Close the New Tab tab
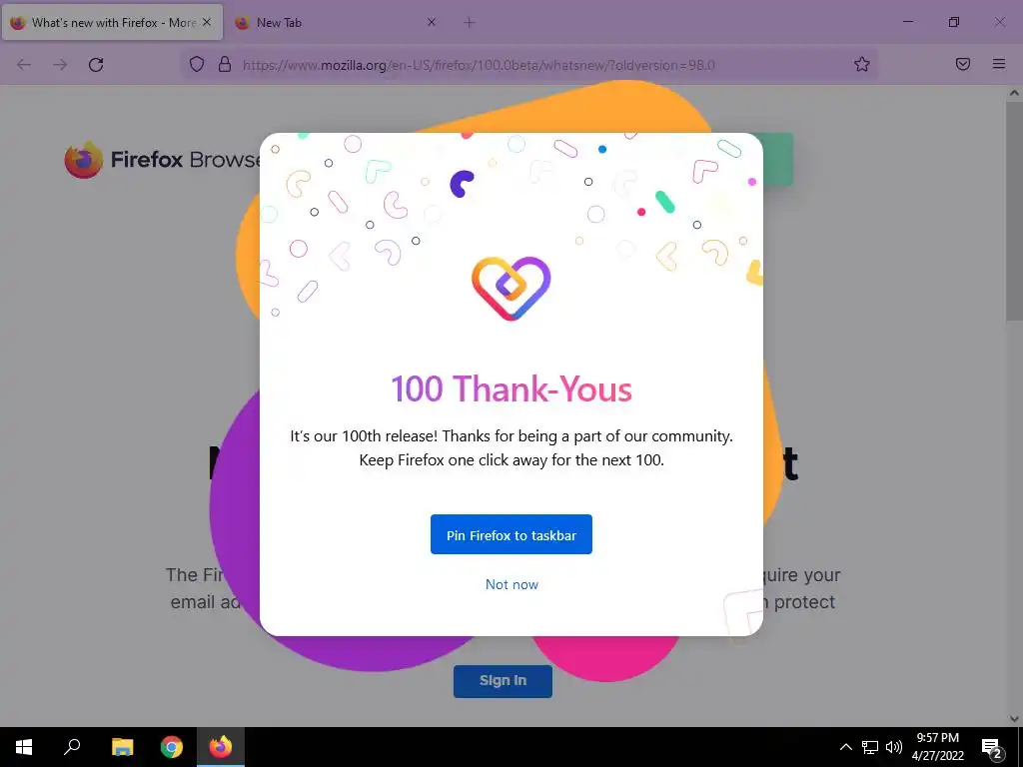The height and width of the screenshot is (767, 1023). click(x=432, y=22)
